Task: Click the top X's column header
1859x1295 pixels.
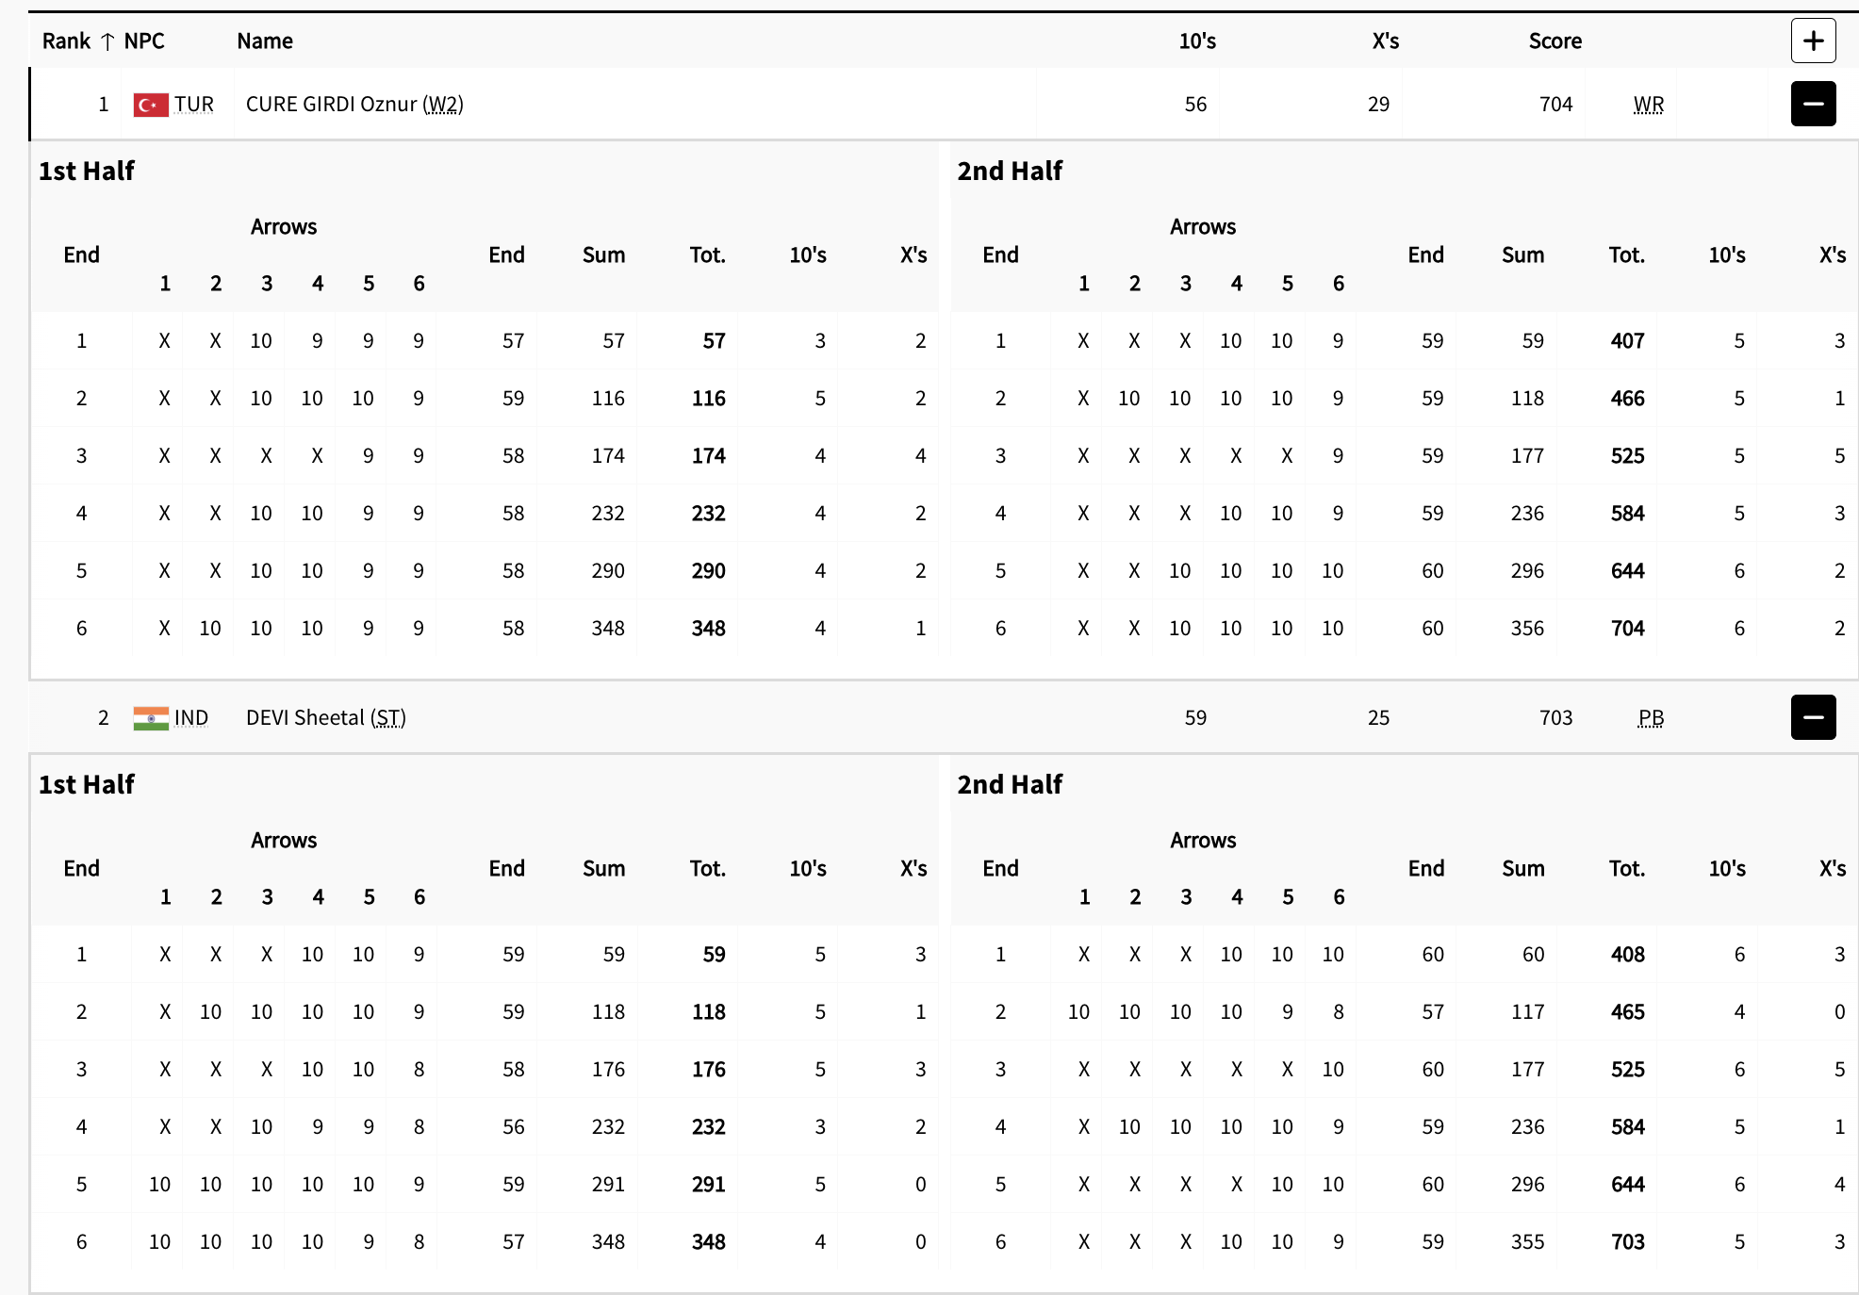Action: [x=1385, y=41]
